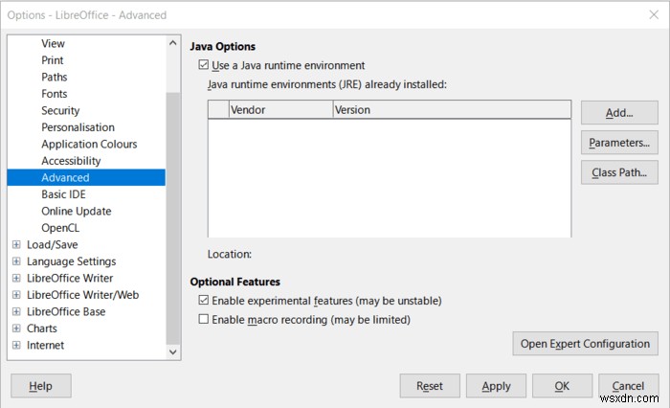Open Basic IDE options
Screen dimensions: 670x408
pos(63,194)
